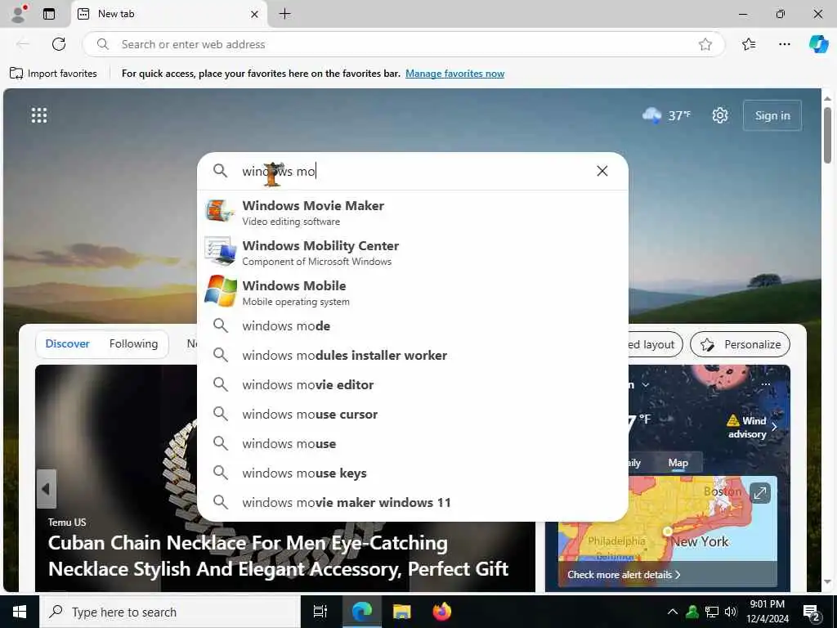Viewport: 837px width, 628px height.
Task: Open the notification center icon
Action: [x=812, y=612]
